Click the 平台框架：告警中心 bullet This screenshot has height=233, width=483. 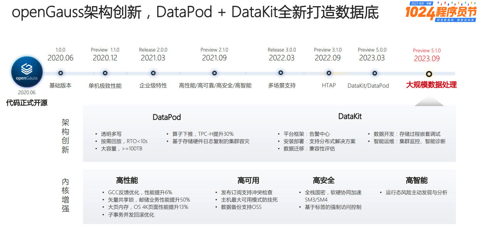[307, 134]
